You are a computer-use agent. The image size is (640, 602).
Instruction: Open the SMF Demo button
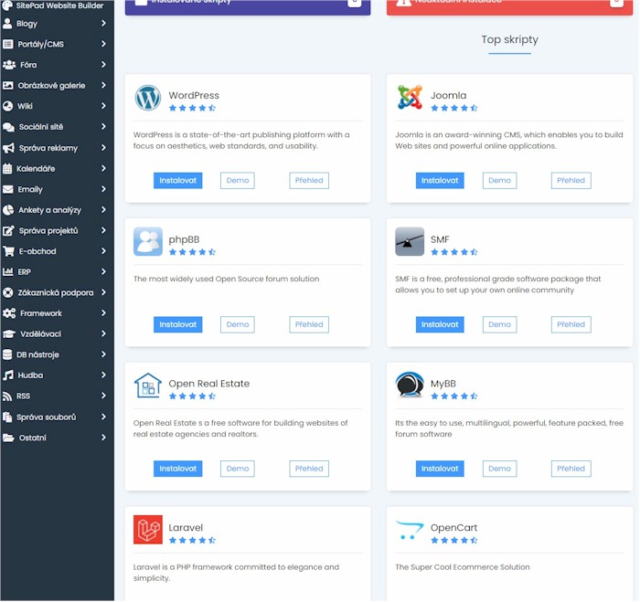click(499, 324)
